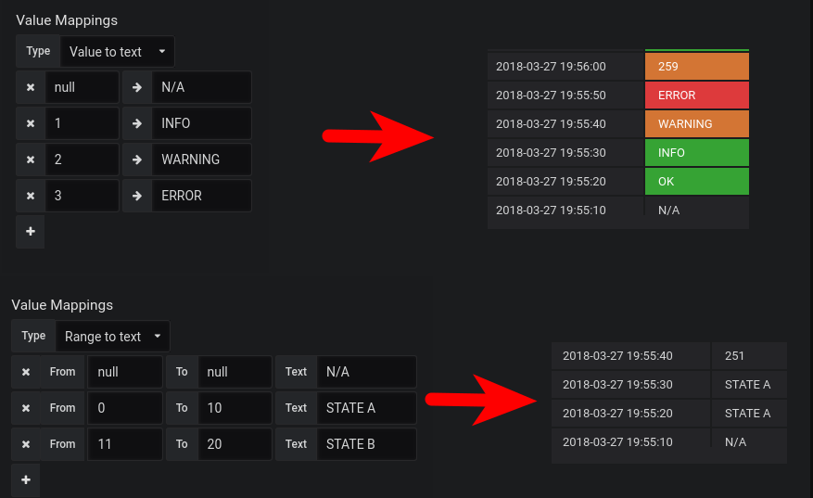Click the WARNING text input field
This screenshot has width=813, height=498.
point(201,160)
